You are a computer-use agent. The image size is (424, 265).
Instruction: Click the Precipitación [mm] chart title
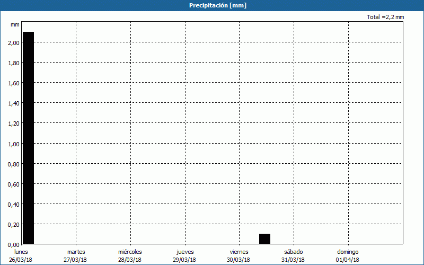click(217, 5)
